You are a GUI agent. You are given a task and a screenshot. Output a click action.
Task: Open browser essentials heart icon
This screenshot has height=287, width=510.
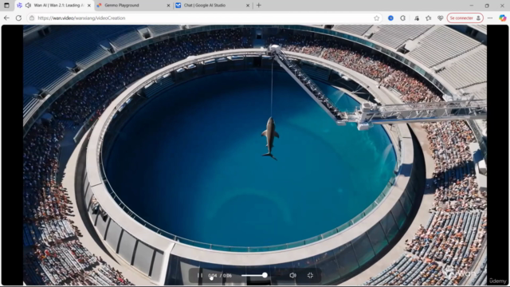(441, 18)
